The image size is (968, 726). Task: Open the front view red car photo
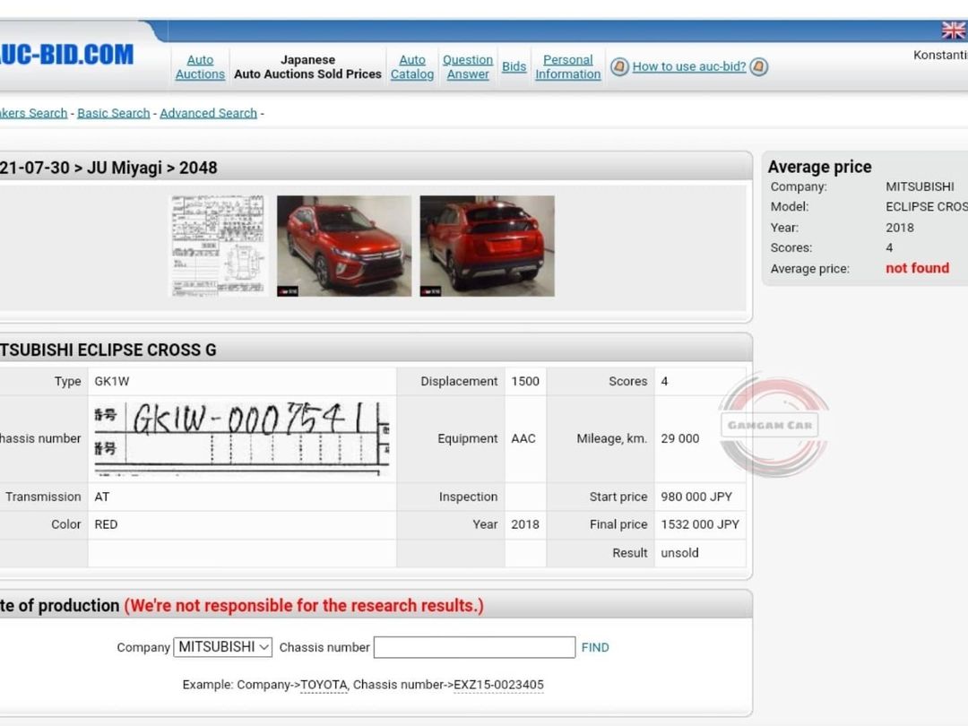pos(344,246)
